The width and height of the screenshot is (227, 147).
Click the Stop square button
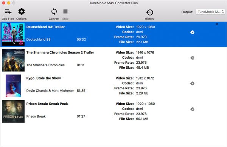point(65,11)
